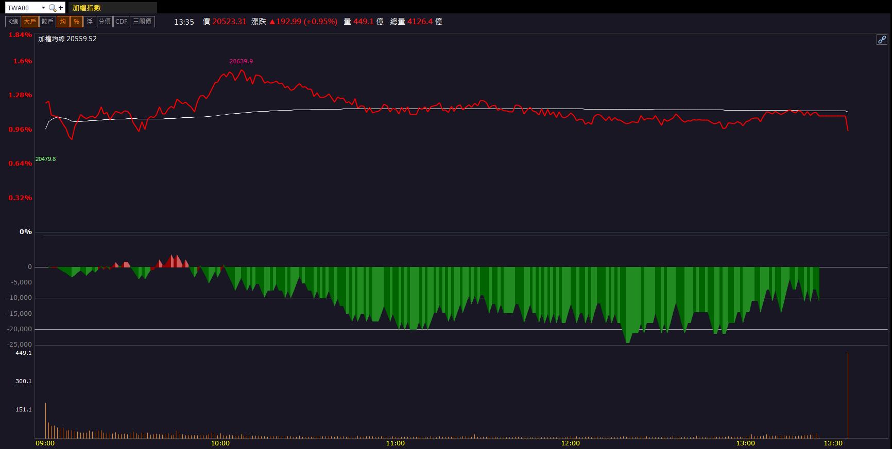Toggle the 散戶 retail-trader indicator
The width and height of the screenshot is (892, 449).
[47, 22]
